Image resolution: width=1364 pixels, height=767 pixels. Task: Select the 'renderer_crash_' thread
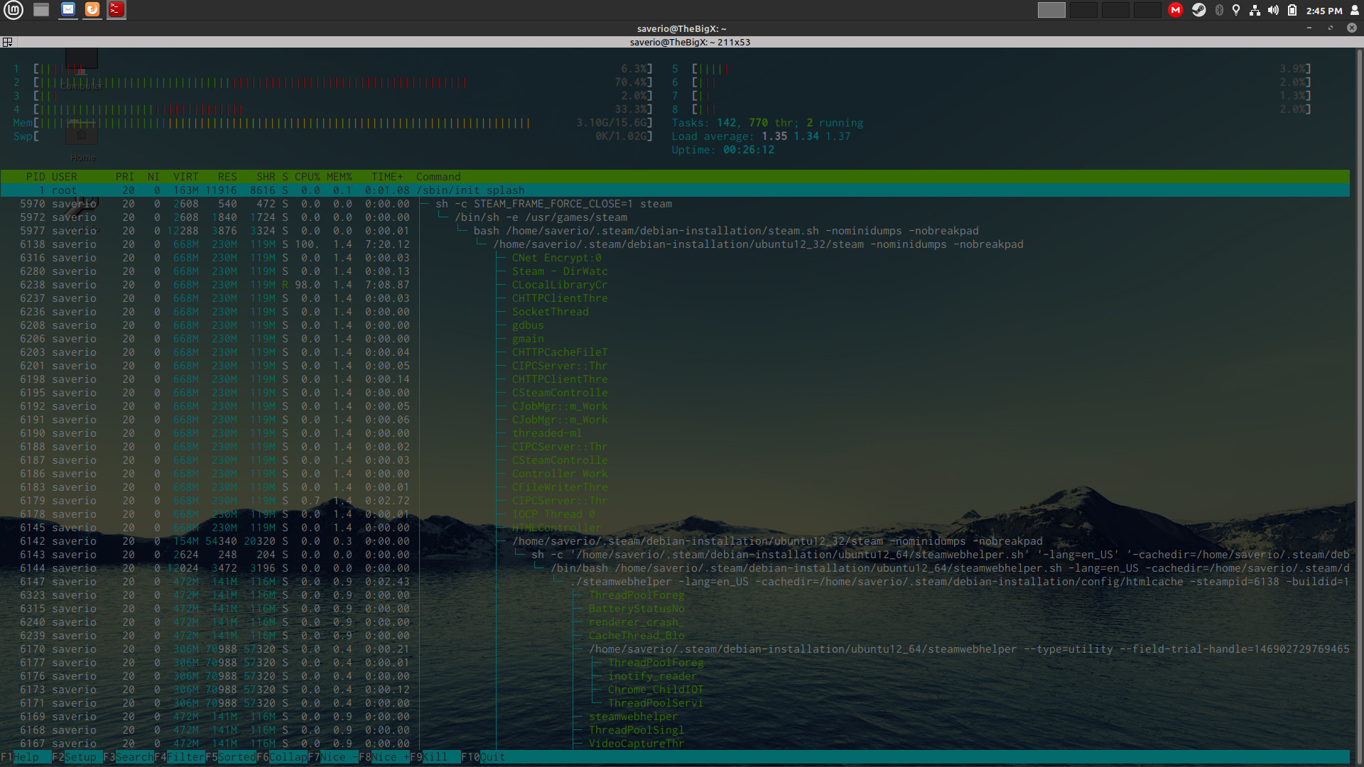(x=637, y=622)
